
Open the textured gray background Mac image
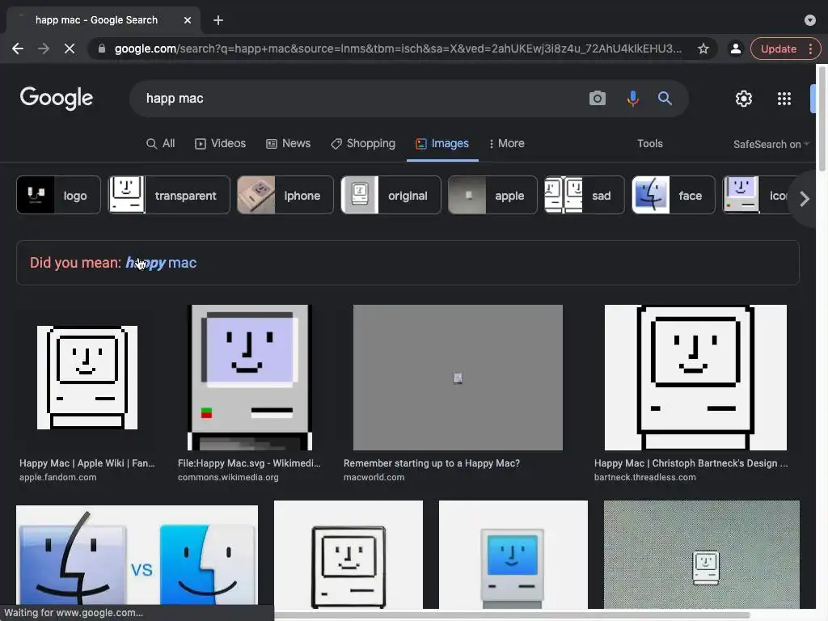[701, 555]
